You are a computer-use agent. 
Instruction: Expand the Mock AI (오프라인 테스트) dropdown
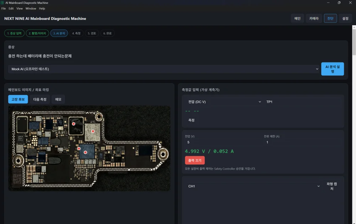164,69
